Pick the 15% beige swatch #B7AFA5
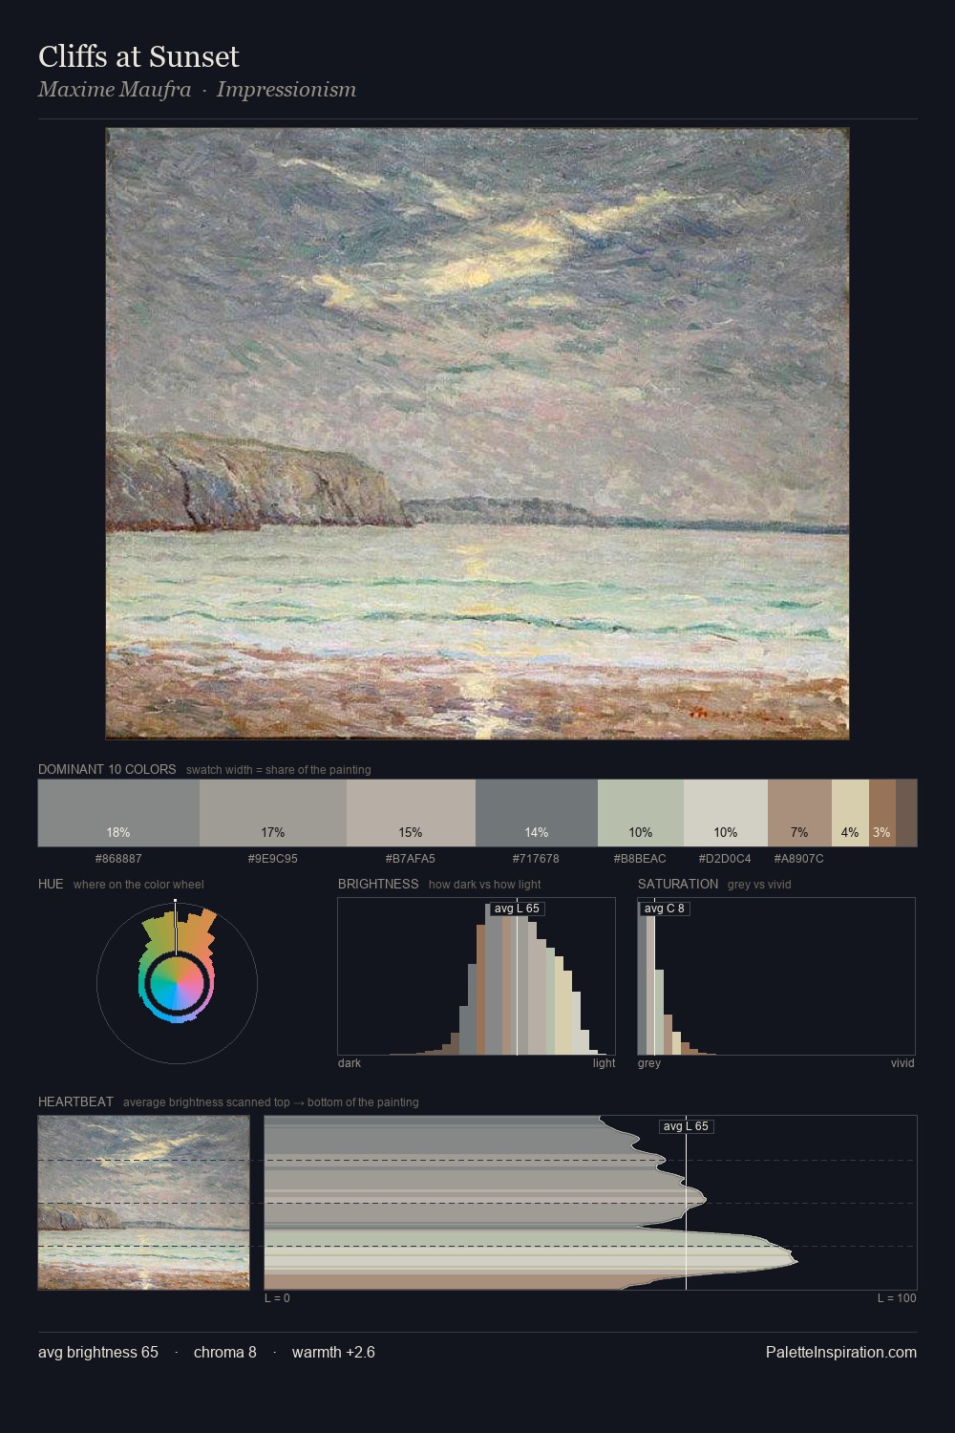Viewport: 955px width, 1433px height. (411, 813)
